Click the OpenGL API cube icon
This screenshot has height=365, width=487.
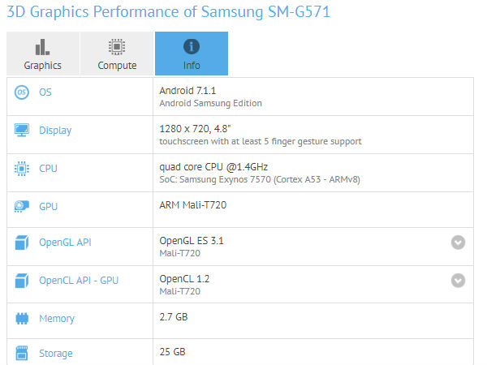point(22,243)
